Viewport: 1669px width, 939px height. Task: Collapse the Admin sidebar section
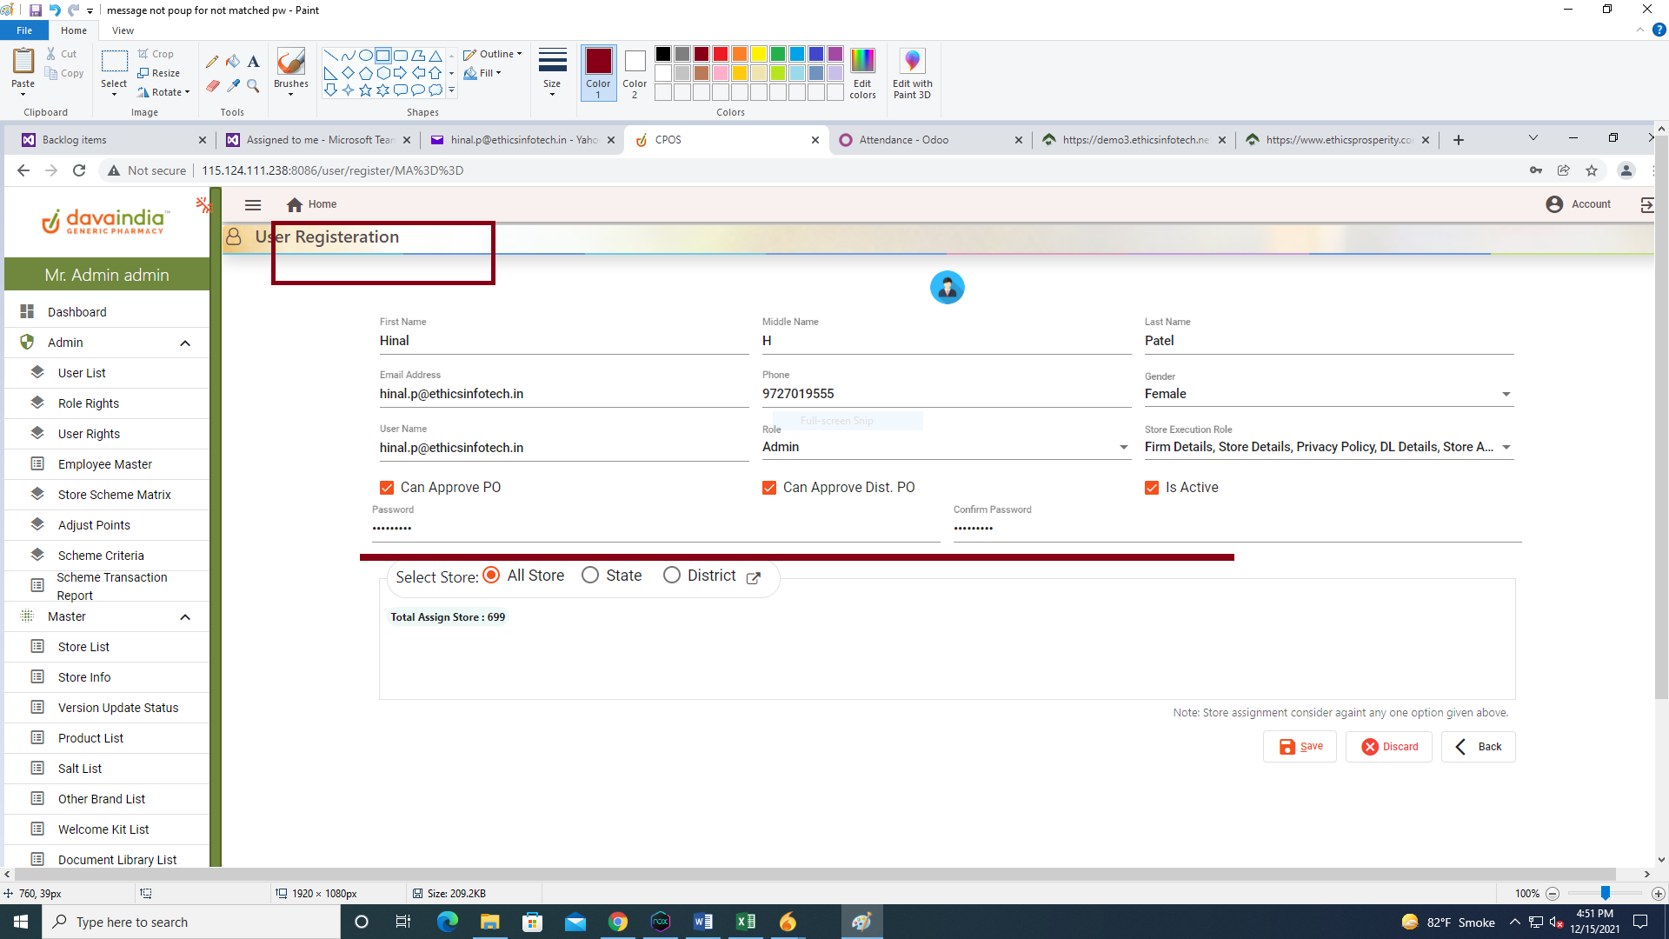[185, 343]
